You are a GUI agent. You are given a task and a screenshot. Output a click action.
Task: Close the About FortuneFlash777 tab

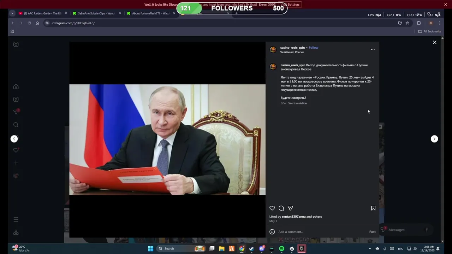point(174,13)
